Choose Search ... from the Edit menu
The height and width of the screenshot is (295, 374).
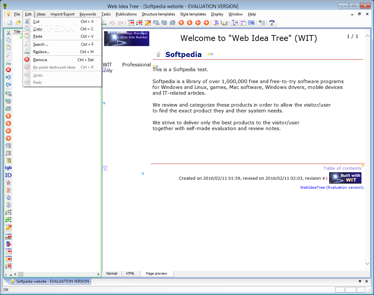[62, 44]
